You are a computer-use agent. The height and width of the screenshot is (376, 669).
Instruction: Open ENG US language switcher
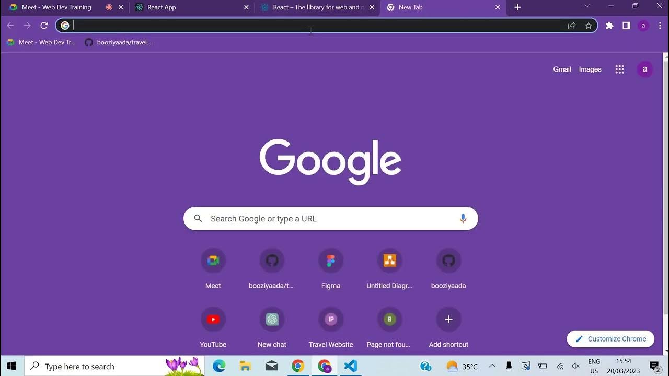594,366
